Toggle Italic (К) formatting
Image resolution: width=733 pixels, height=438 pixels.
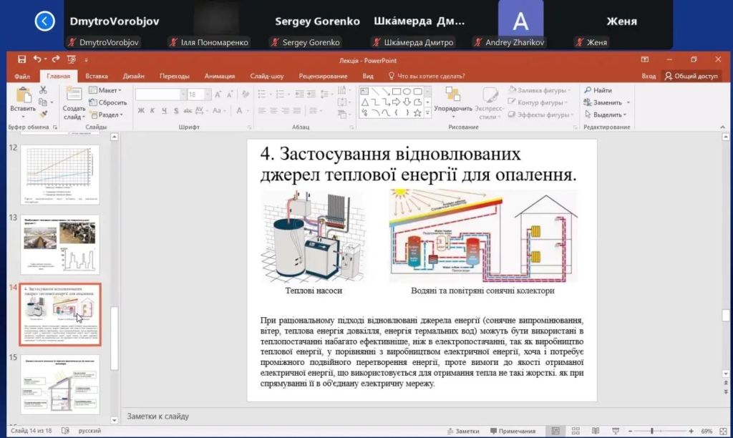(x=152, y=110)
